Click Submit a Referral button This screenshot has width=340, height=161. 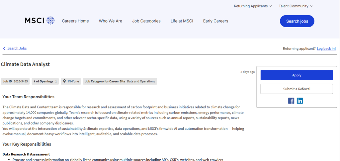tap(297, 89)
